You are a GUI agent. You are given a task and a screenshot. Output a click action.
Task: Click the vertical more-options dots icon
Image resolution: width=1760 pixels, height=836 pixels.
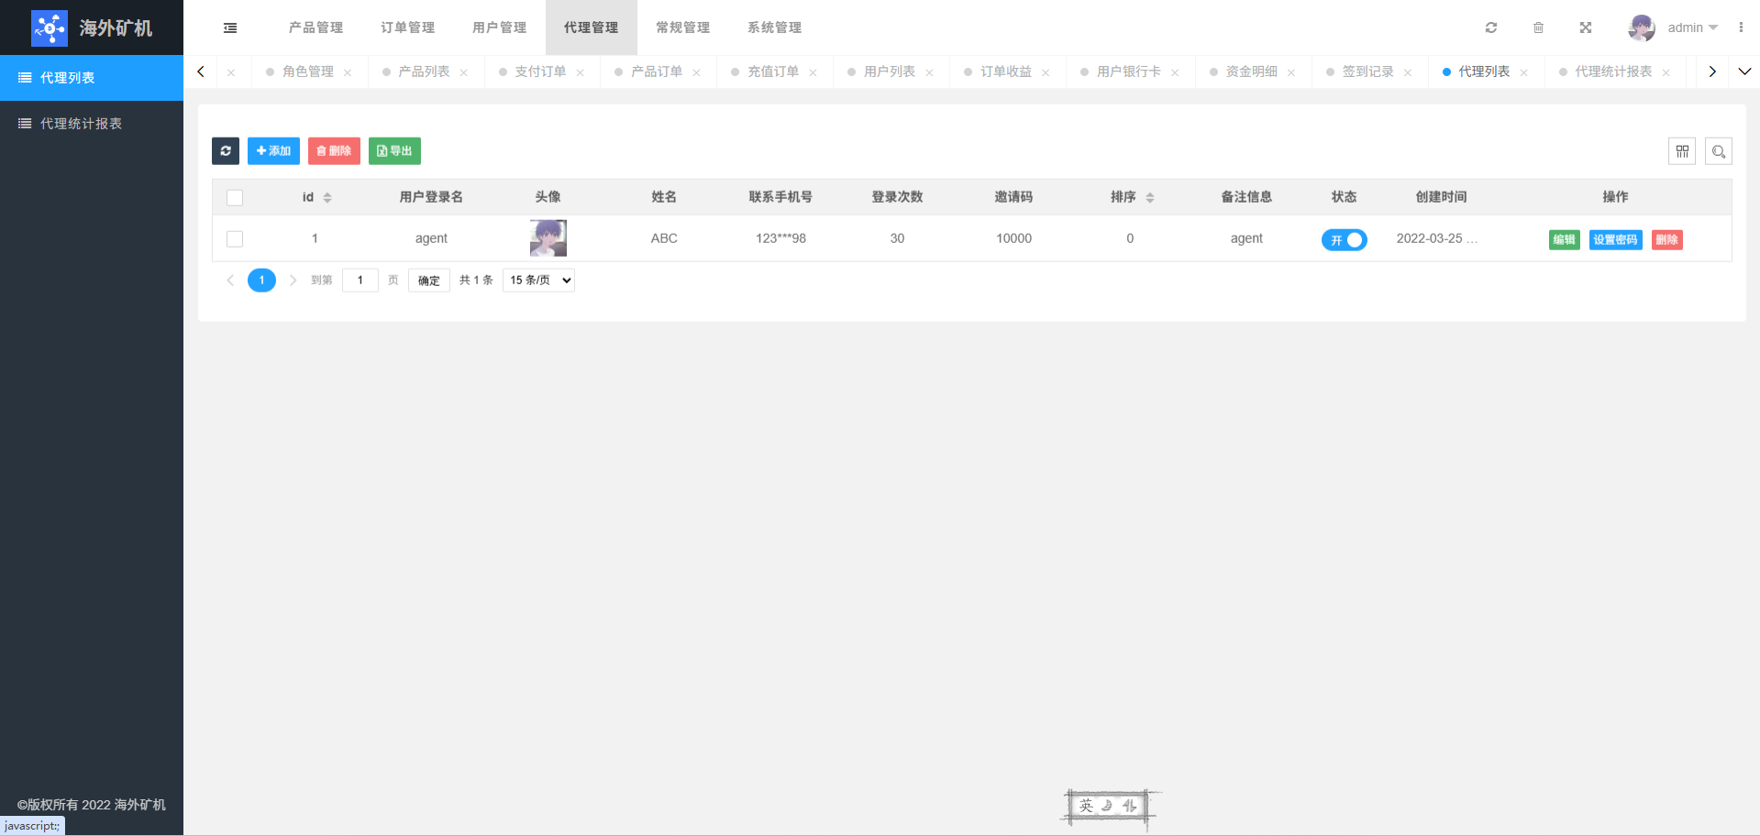tap(1741, 27)
